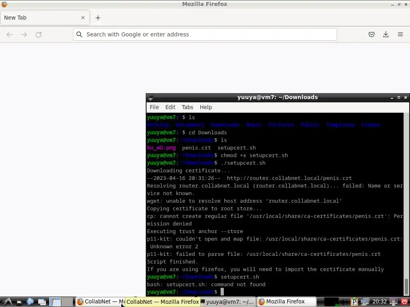Focus the address bar search field

coord(205,34)
